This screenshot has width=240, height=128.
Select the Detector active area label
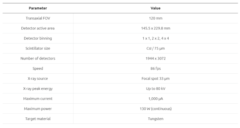click(x=38, y=28)
